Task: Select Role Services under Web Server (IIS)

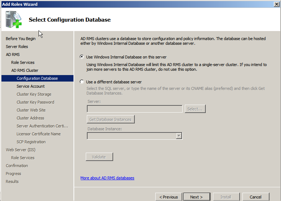Action: [23, 158]
